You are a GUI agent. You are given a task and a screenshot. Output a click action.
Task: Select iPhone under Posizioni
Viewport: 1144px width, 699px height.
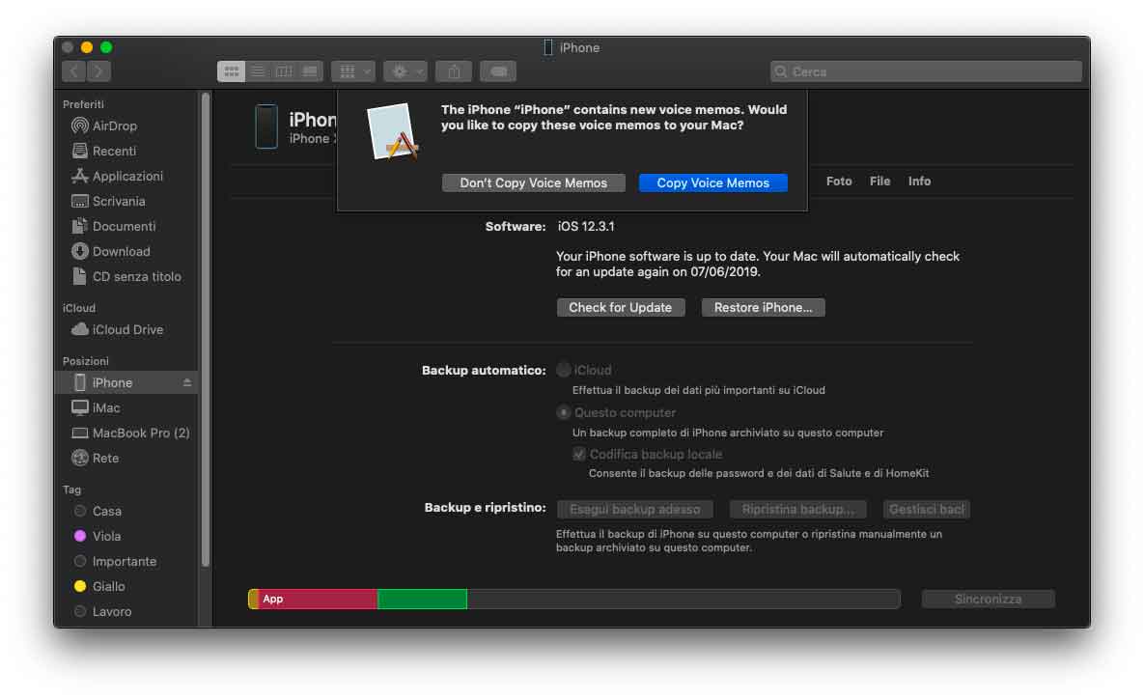126,382
